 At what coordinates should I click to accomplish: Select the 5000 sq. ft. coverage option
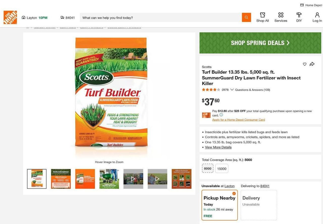pos(208,168)
